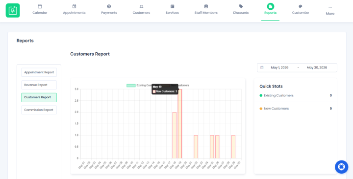Click the 3.0 y-axis label

click(x=76, y=89)
